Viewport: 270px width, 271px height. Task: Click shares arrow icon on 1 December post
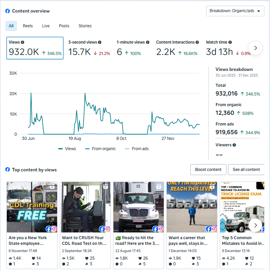194,264
